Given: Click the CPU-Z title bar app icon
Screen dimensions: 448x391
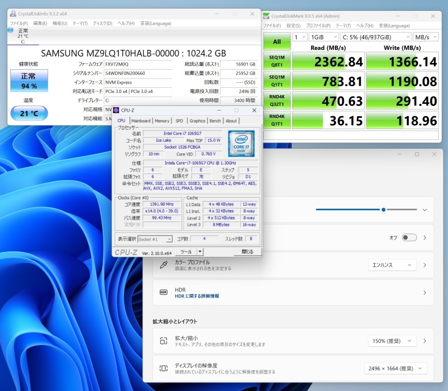Looking at the screenshot, I should click(x=116, y=110).
